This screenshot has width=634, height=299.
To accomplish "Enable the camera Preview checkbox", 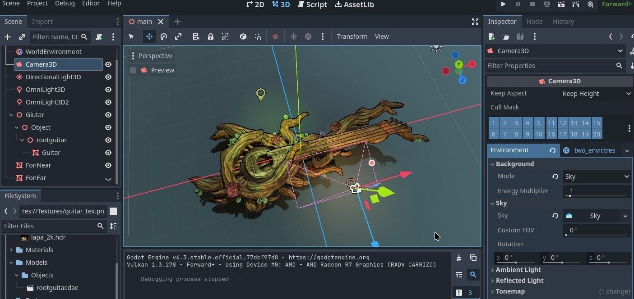I will tap(133, 70).
